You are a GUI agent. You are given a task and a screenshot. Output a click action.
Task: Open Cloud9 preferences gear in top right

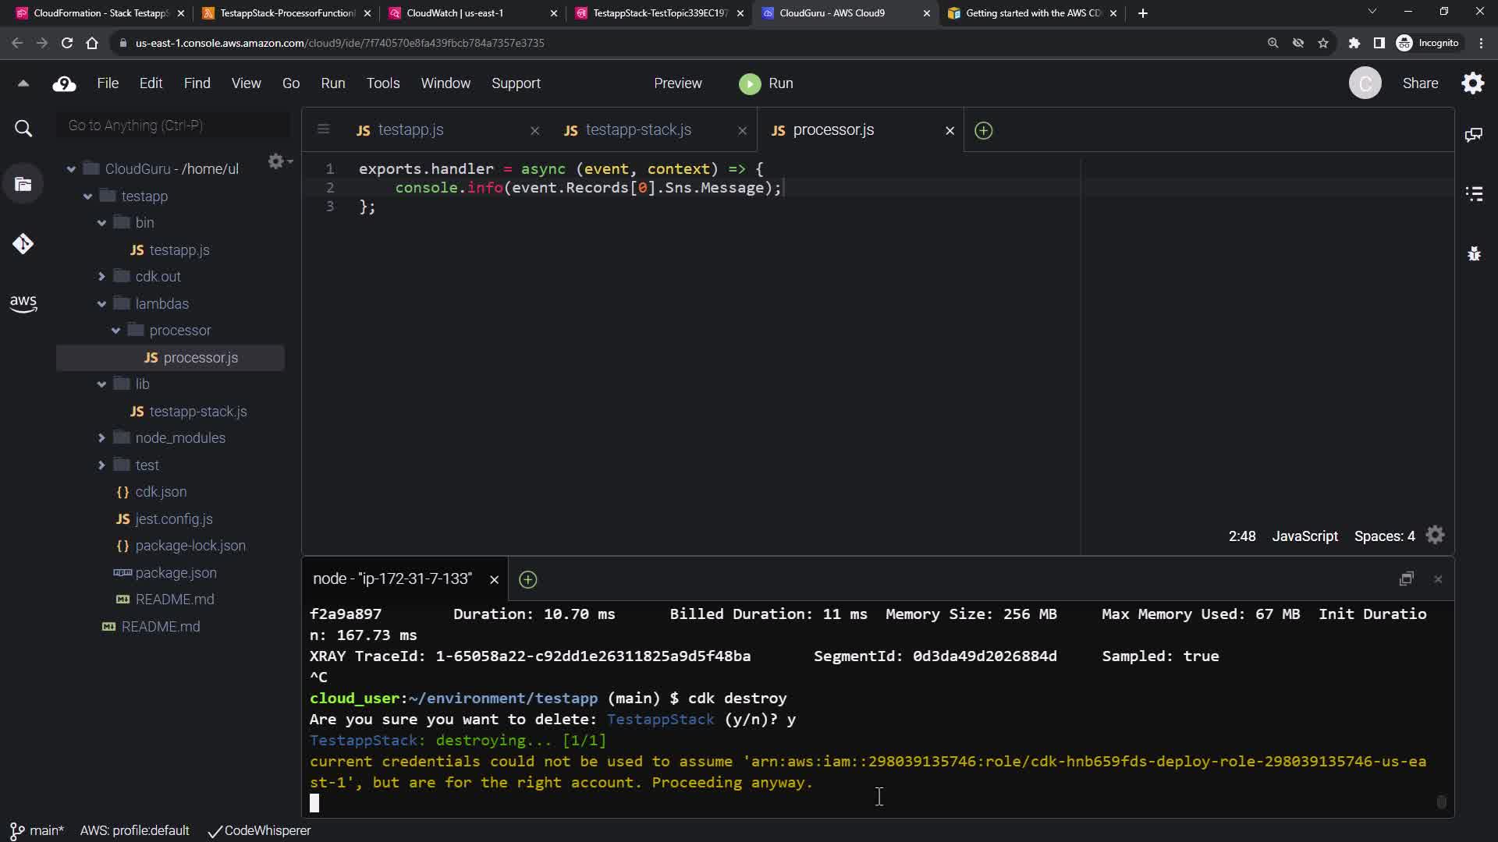(x=1472, y=83)
